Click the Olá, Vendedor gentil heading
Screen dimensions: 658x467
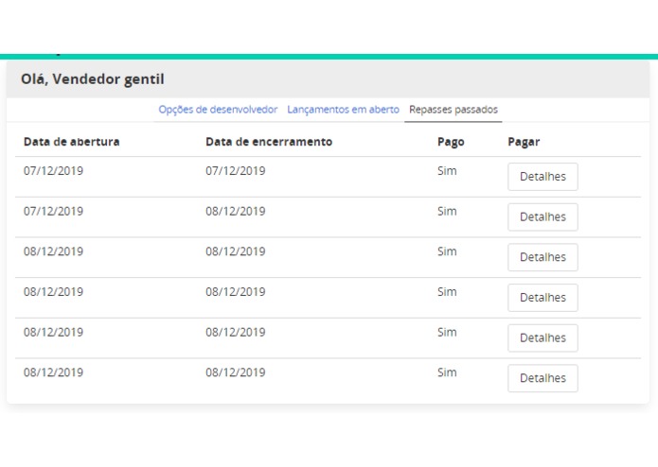93,79
